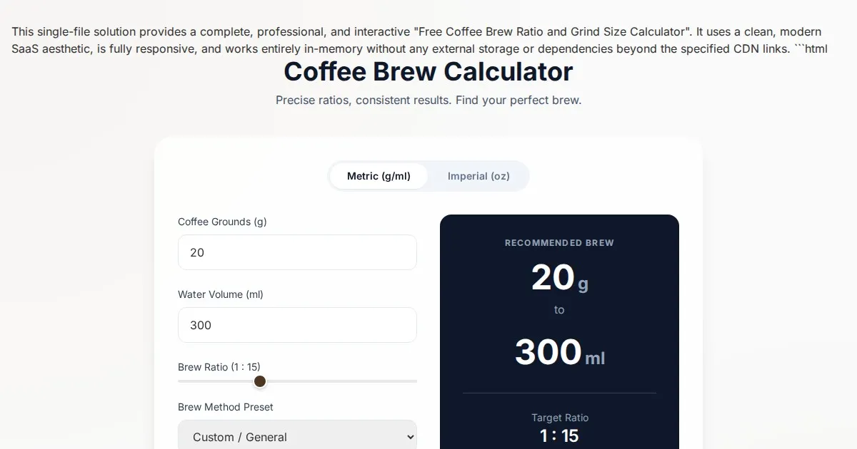
Task: Switch to Metric (g/ml) units
Action: (x=379, y=176)
